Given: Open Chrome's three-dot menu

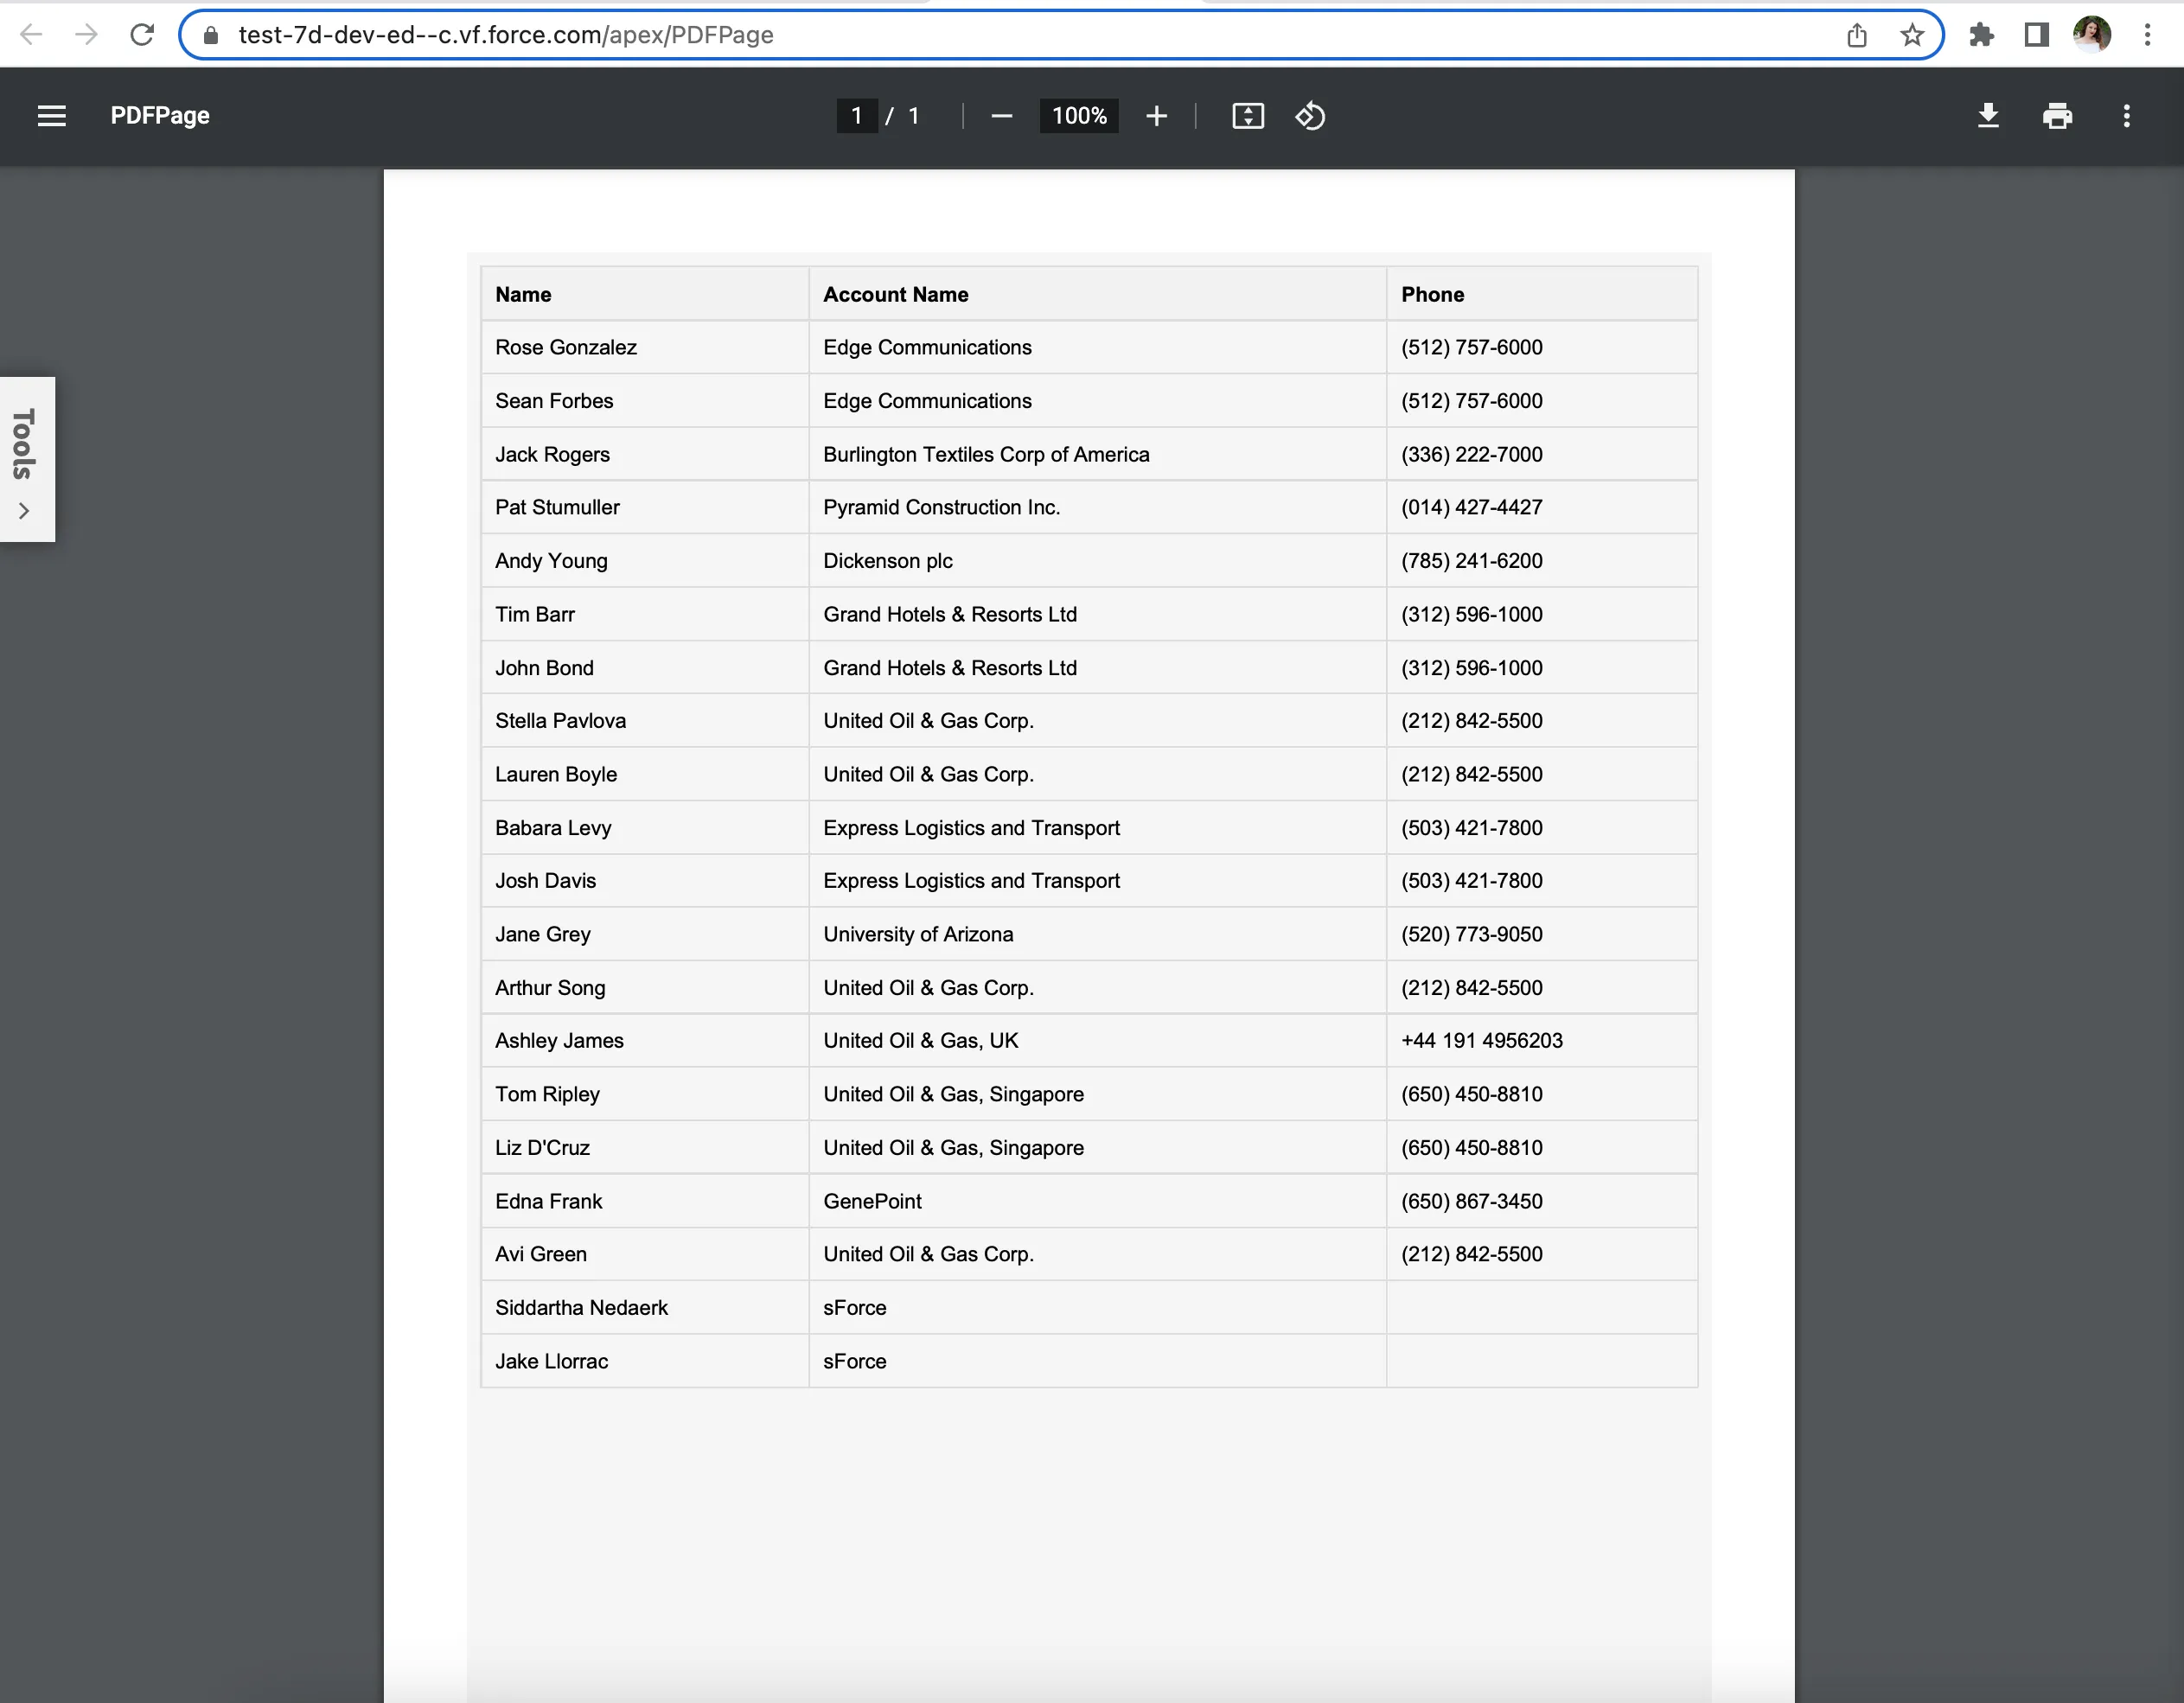Looking at the screenshot, I should [2147, 35].
